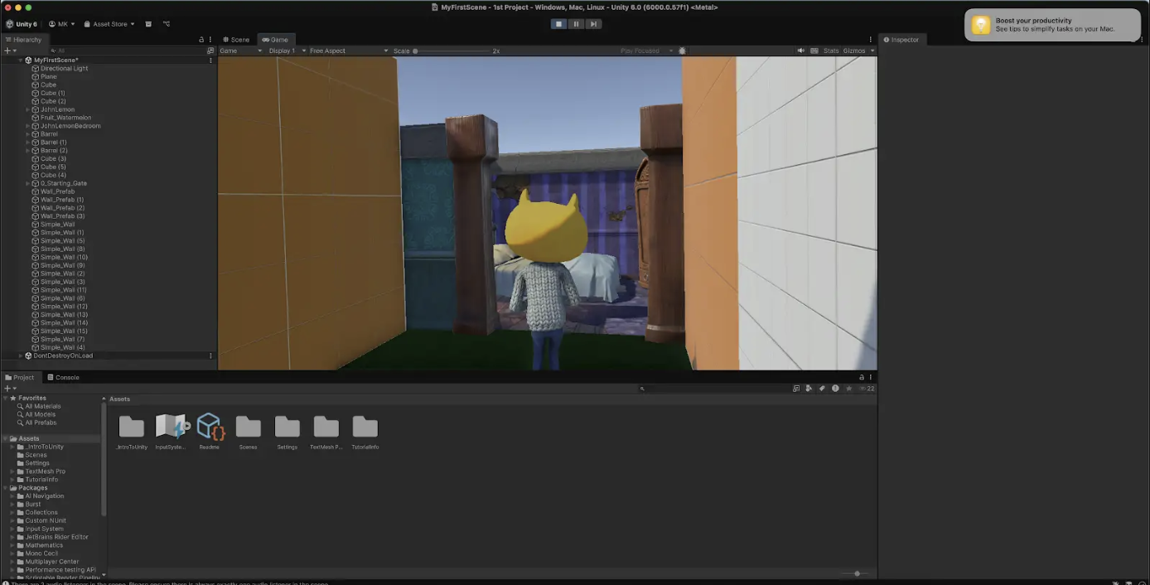The height and width of the screenshot is (585, 1150).
Task: Click the MK account button
Action: point(62,24)
